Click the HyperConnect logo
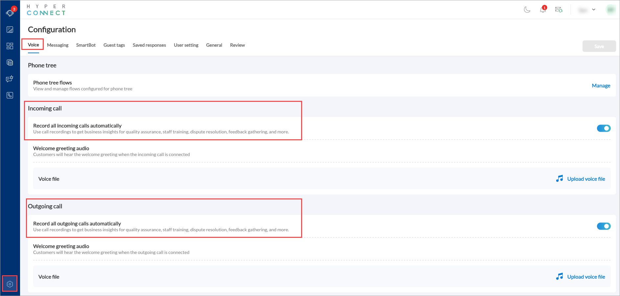620x296 pixels. (46, 10)
